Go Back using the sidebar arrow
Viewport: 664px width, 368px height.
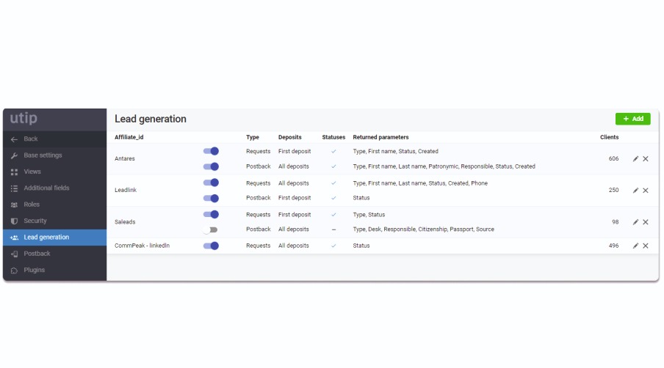(x=30, y=139)
